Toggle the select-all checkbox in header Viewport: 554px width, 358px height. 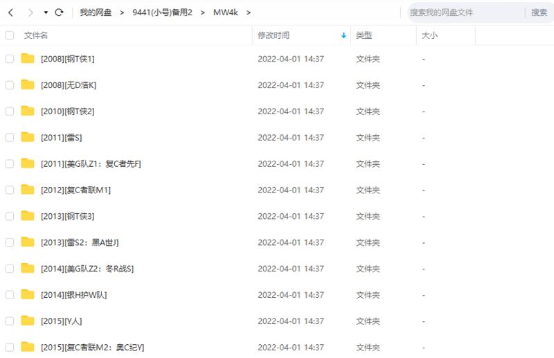[x=10, y=35]
